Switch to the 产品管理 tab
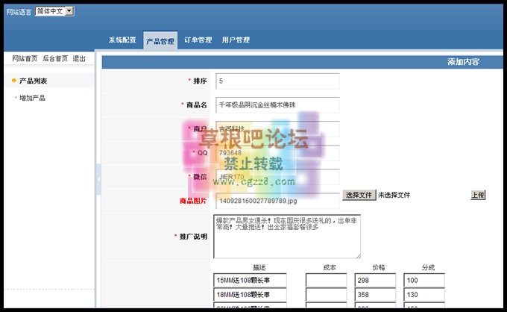This screenshot has height=312, width=507. [160, 41]
